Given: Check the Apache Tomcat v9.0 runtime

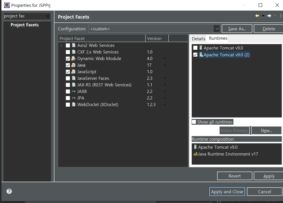Looking at the screenshot, I should click(195, 48).
